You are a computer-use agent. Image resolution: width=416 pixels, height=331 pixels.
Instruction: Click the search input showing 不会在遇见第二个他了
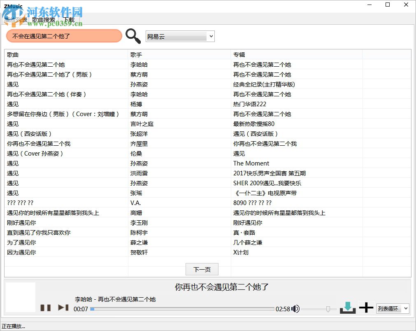pyautogui.click(x=64, y=36)
